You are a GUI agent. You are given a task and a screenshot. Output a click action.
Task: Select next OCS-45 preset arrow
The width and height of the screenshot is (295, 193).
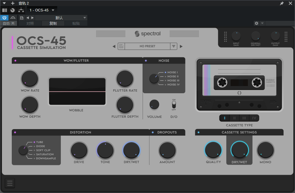pos(181,46)
